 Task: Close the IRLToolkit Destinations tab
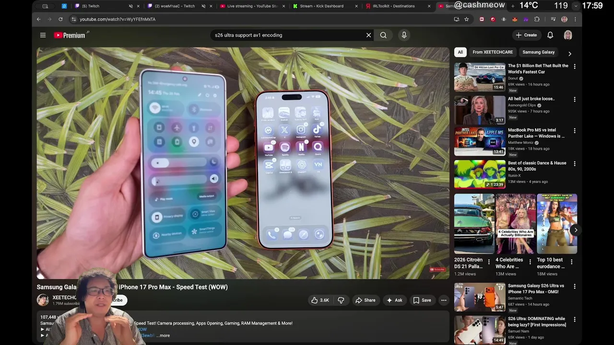[x=429, y=6]
